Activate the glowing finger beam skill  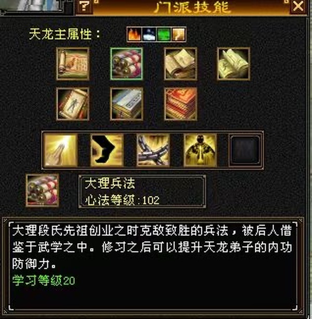60,150
